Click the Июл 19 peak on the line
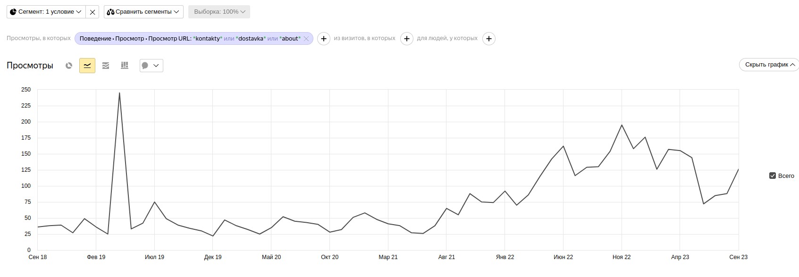 pos(154,202)
